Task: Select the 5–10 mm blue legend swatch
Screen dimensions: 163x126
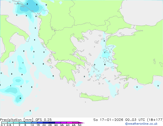Action: pyautogui.click(x=28, y=123)
